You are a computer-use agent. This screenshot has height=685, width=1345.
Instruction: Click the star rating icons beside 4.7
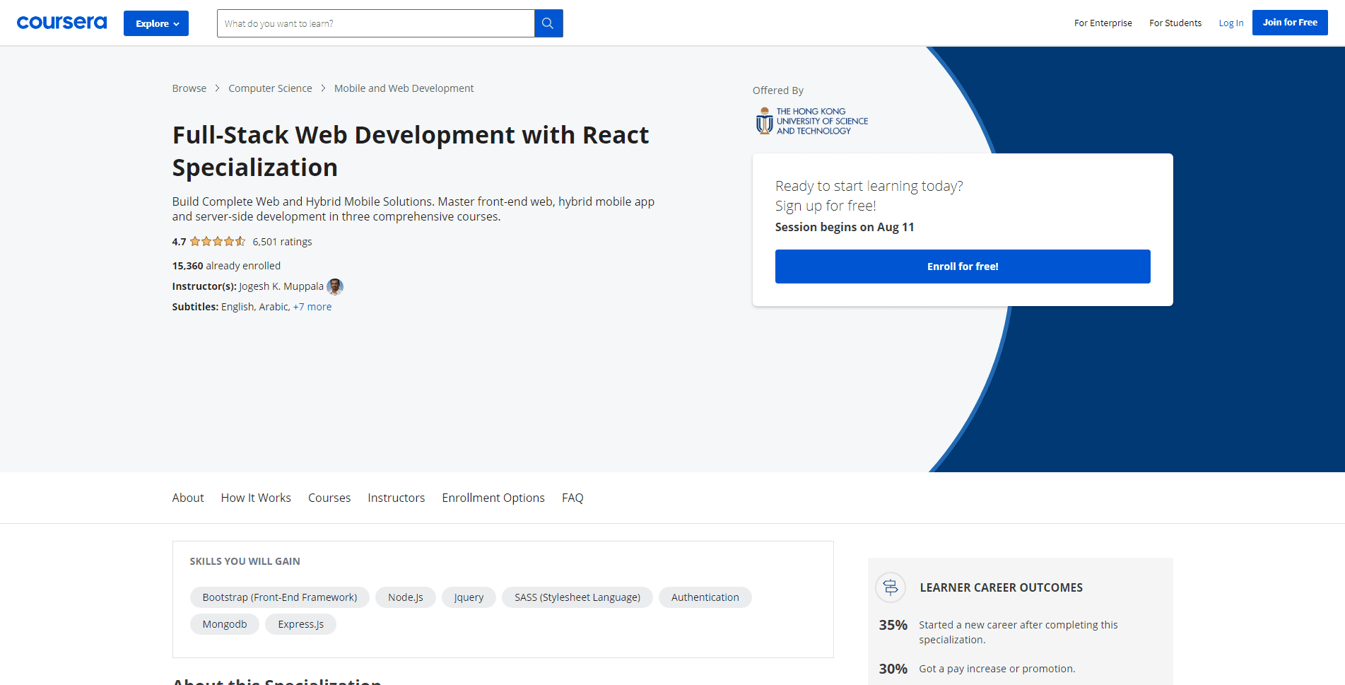tap(217, 241)
